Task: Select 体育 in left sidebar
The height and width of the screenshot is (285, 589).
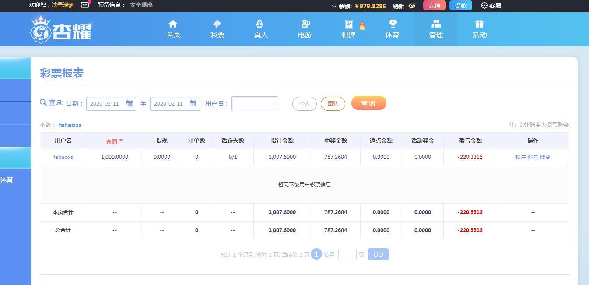Action: coord(7,180)
